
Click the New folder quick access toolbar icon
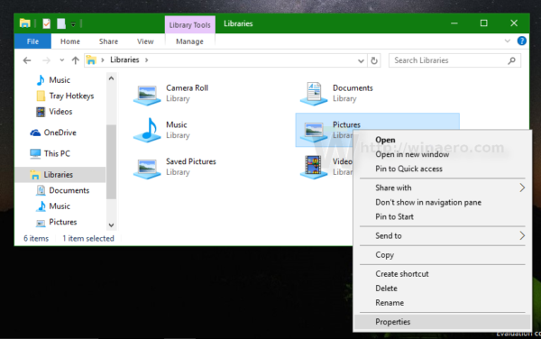coord(61,23)
